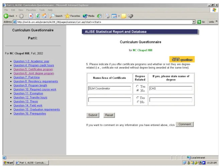Screen dimensions: 220x167
Task: Open Favorites menu
Action: pos(31,10)
